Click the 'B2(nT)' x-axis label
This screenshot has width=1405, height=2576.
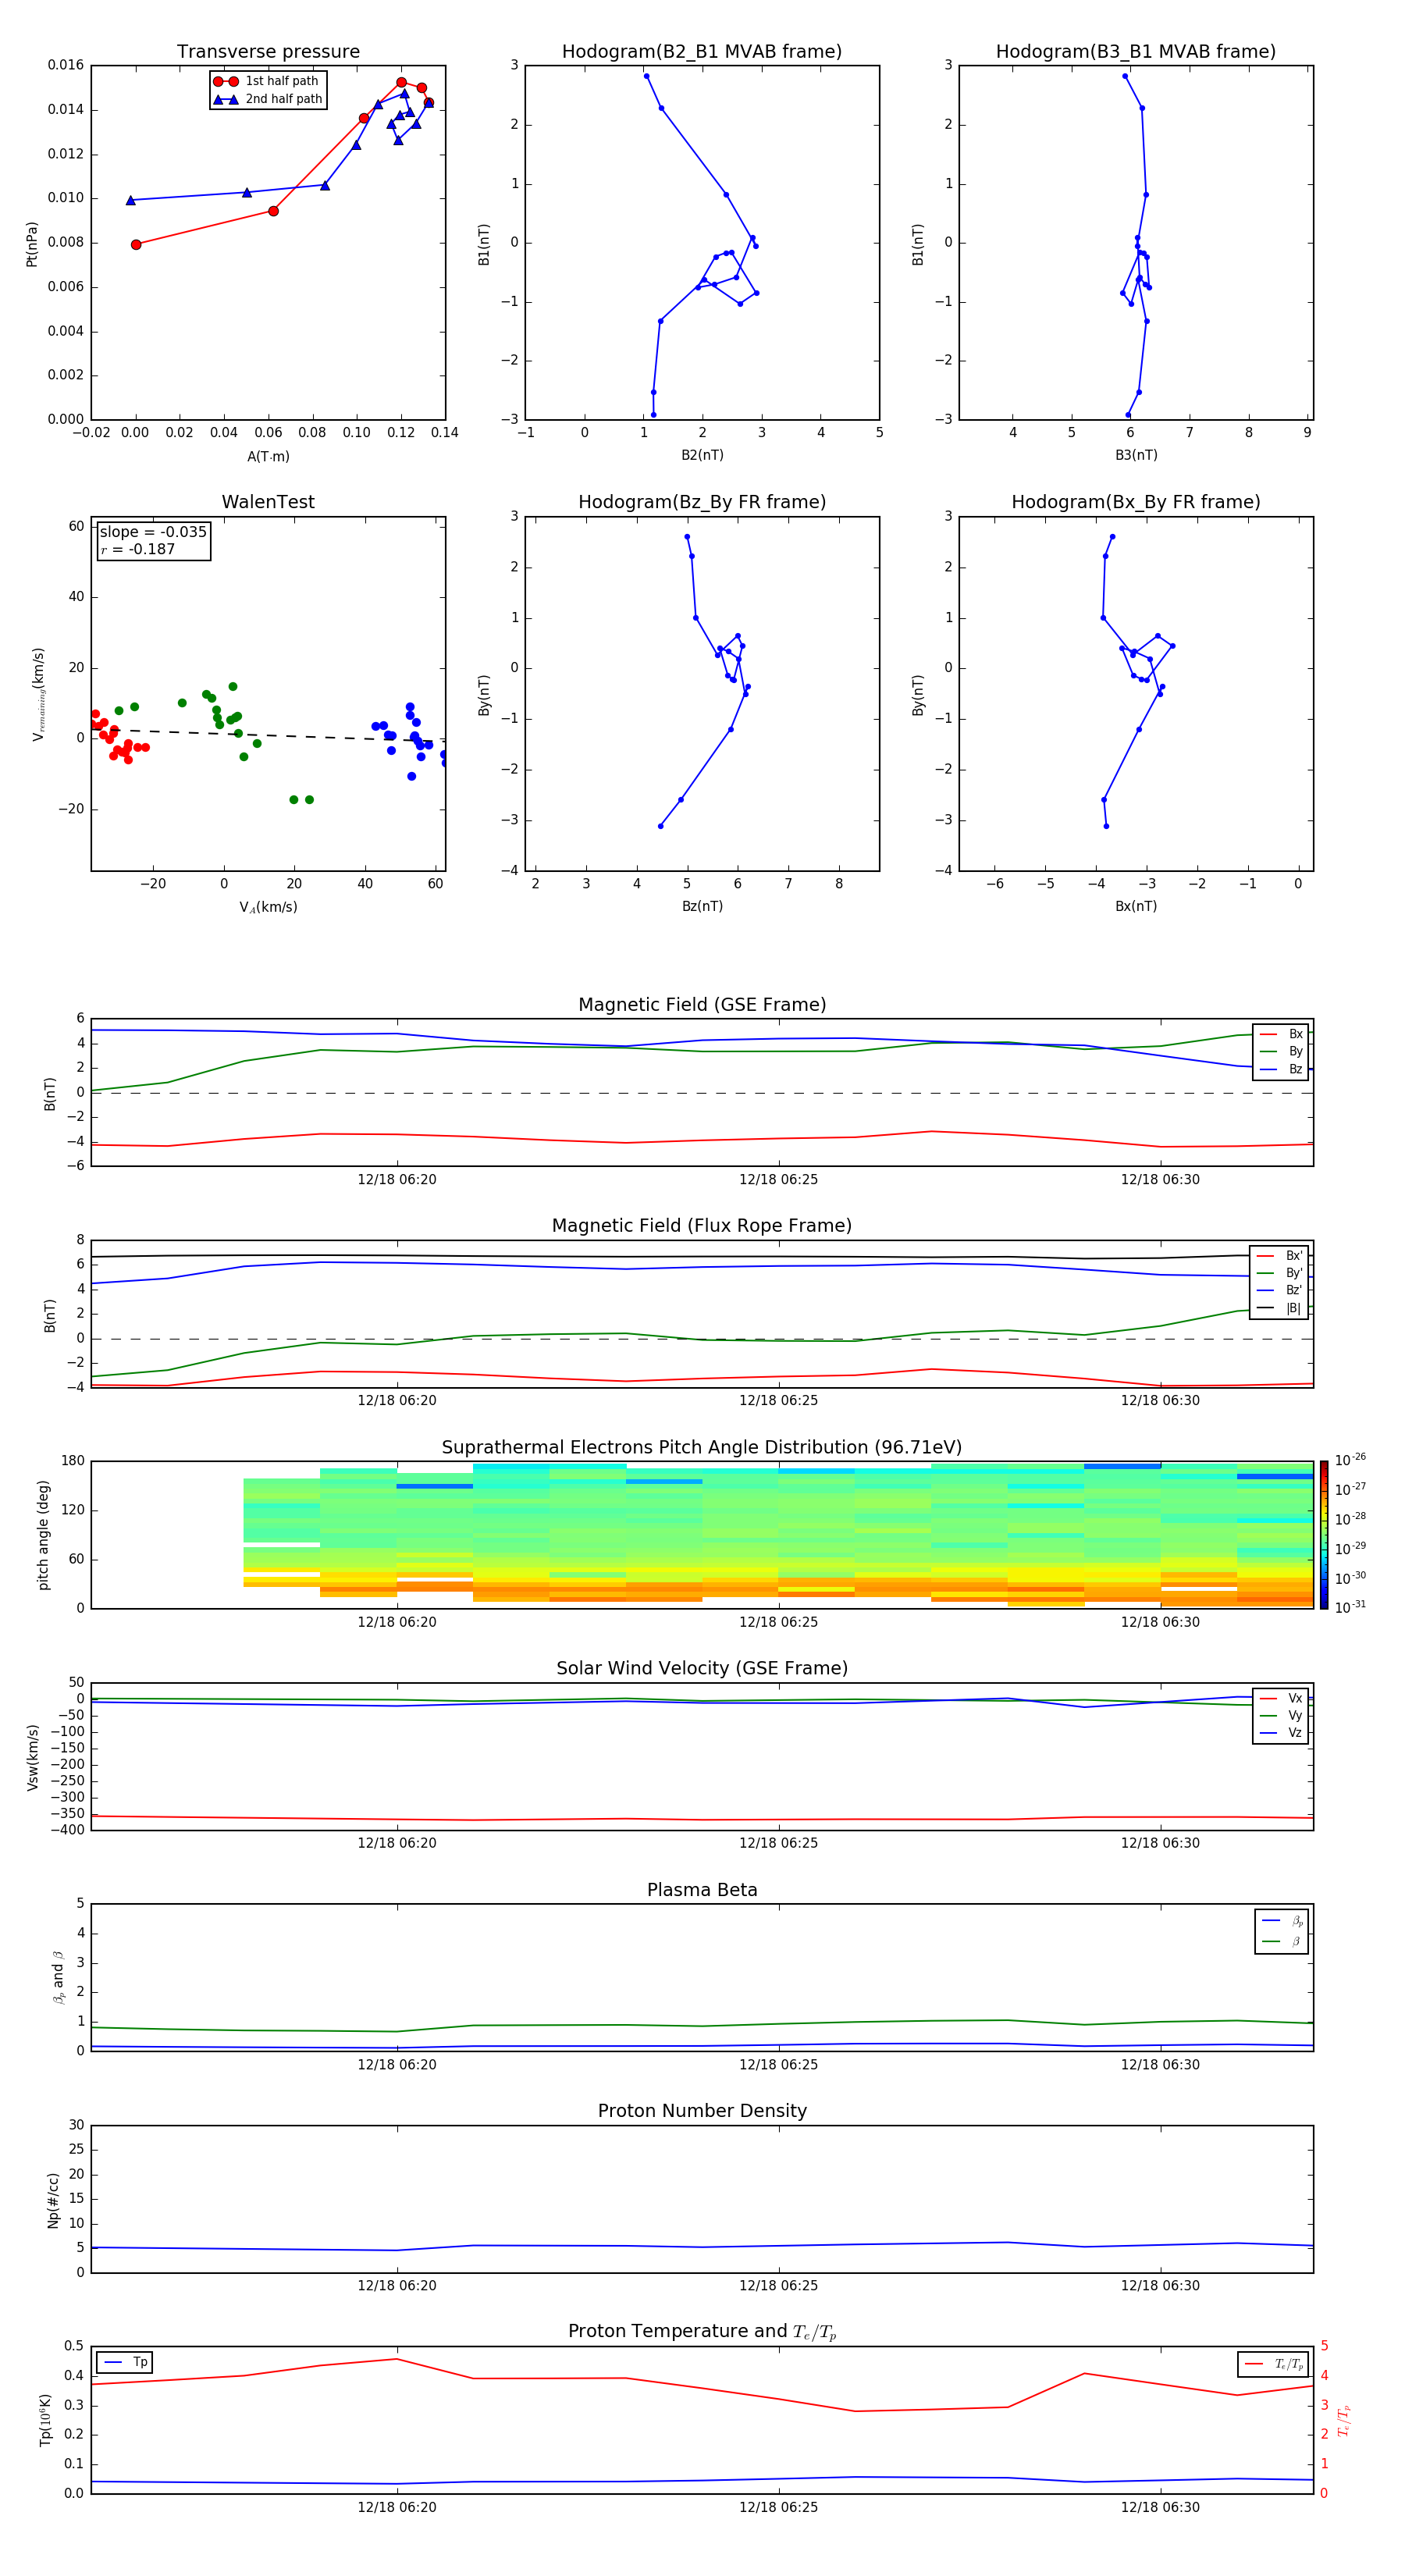click(702, 455)
